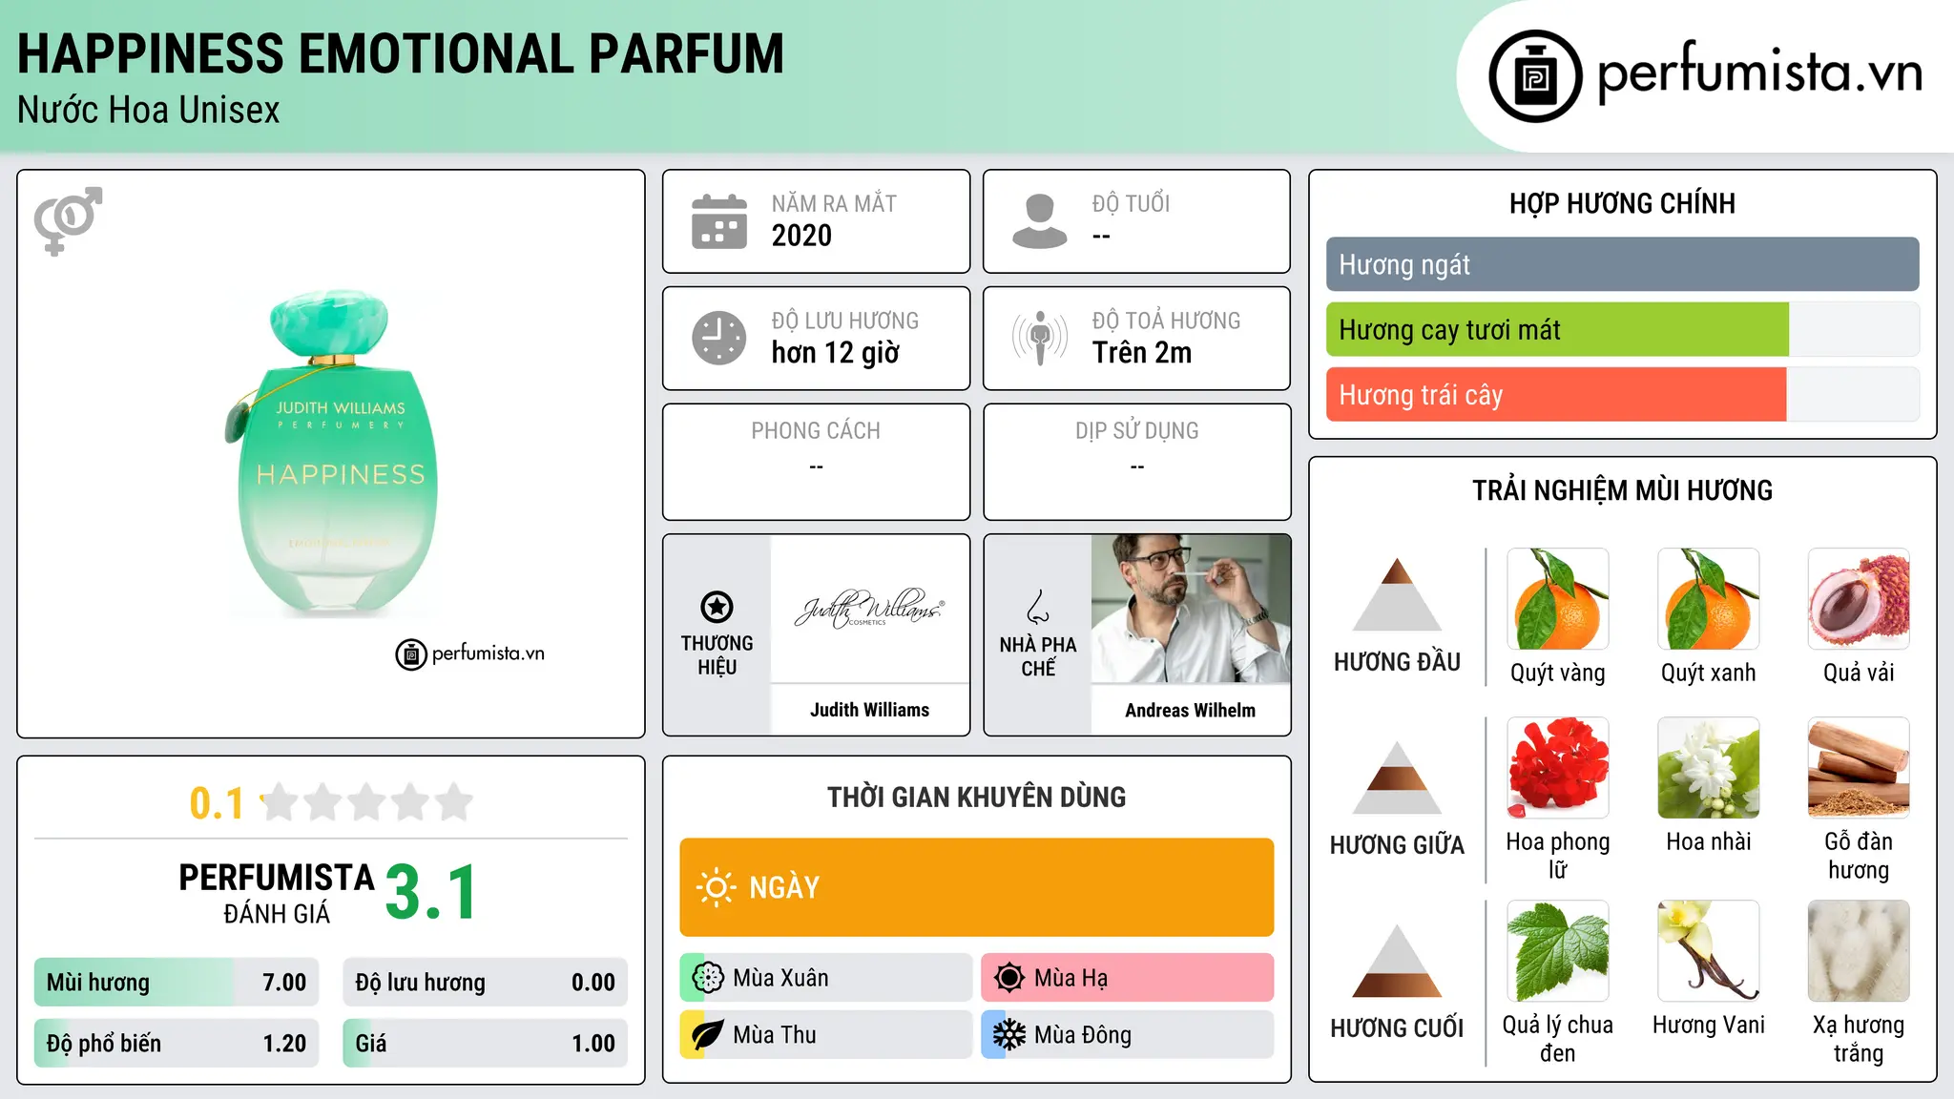Image resolution: width=1954 pixels, height=1099 pixels.
Task: Select the Hương đầu pyramid icon
Action: (1398, 594)
